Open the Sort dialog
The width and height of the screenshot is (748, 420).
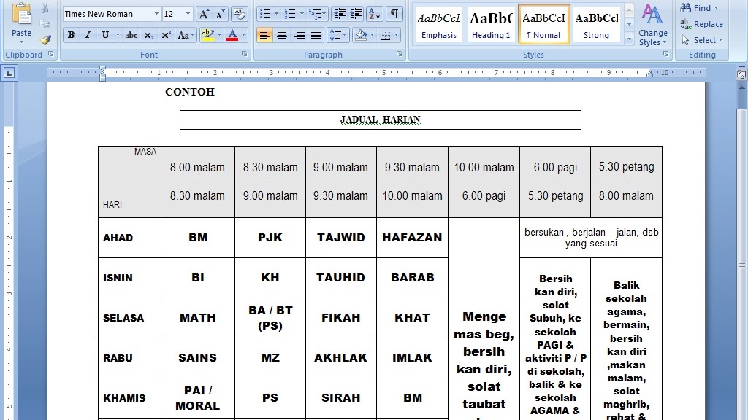coord(374,14)
